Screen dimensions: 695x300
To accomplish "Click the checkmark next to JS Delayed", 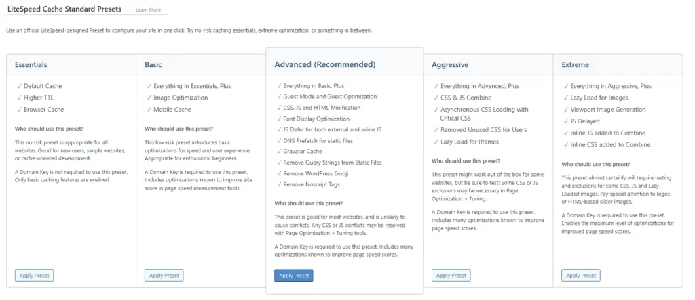I will pos(565,121).
